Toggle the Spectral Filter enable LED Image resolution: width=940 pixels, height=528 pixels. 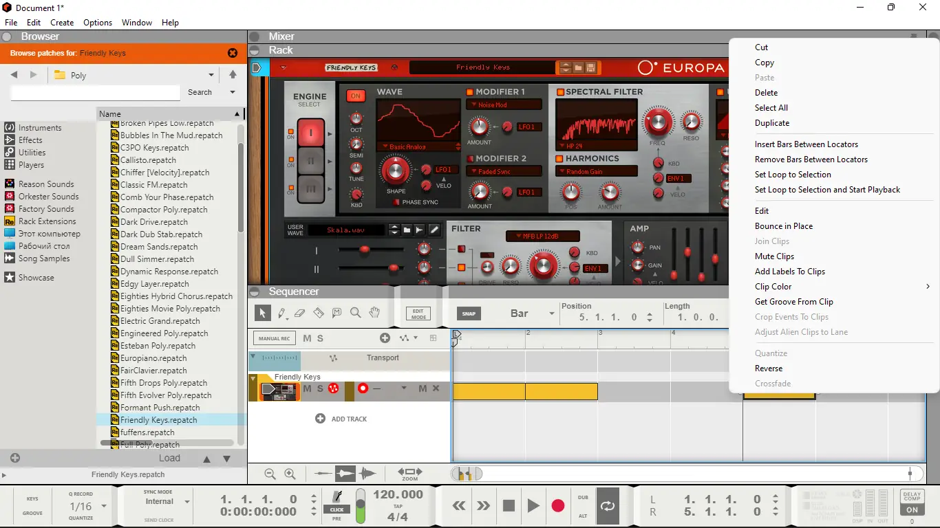(559, 92)
